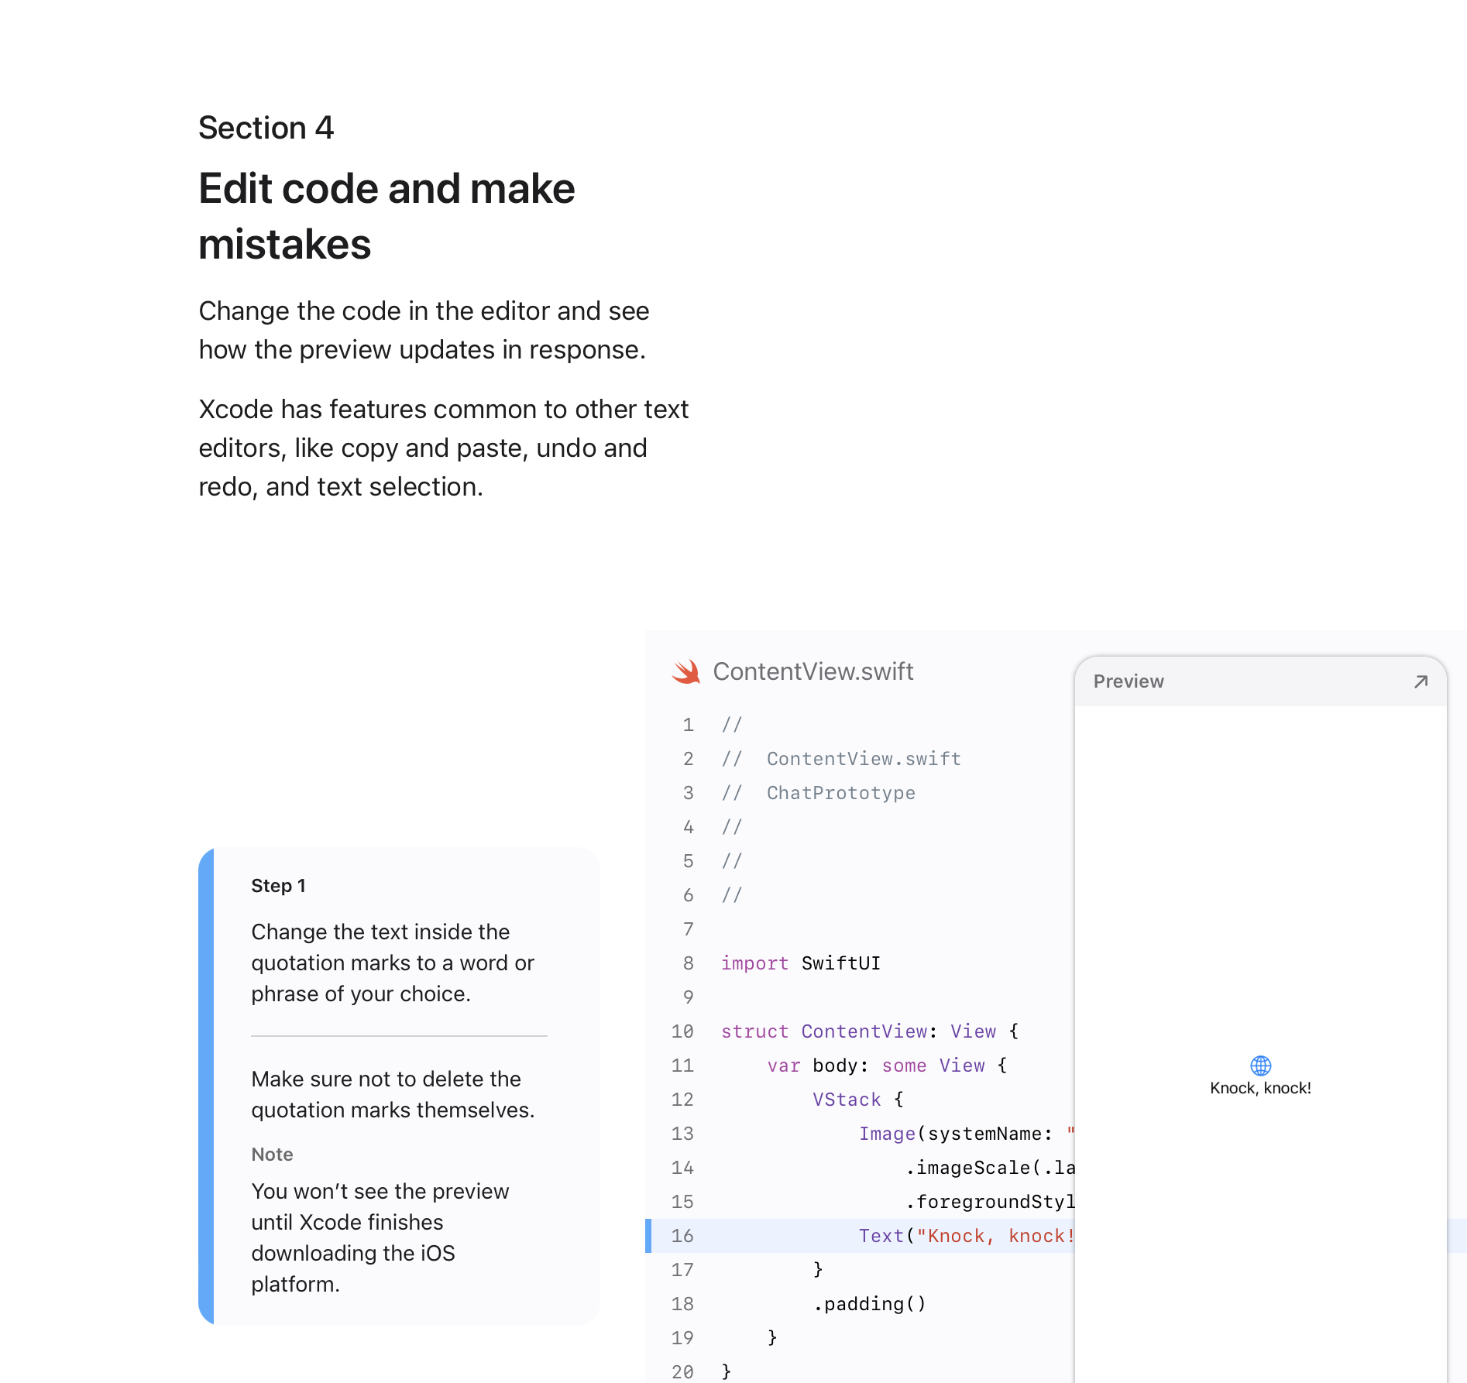This screenshot has height=1383, width=1467.
Task: Click the 'Section 4' heading
Action: (266, 128)
